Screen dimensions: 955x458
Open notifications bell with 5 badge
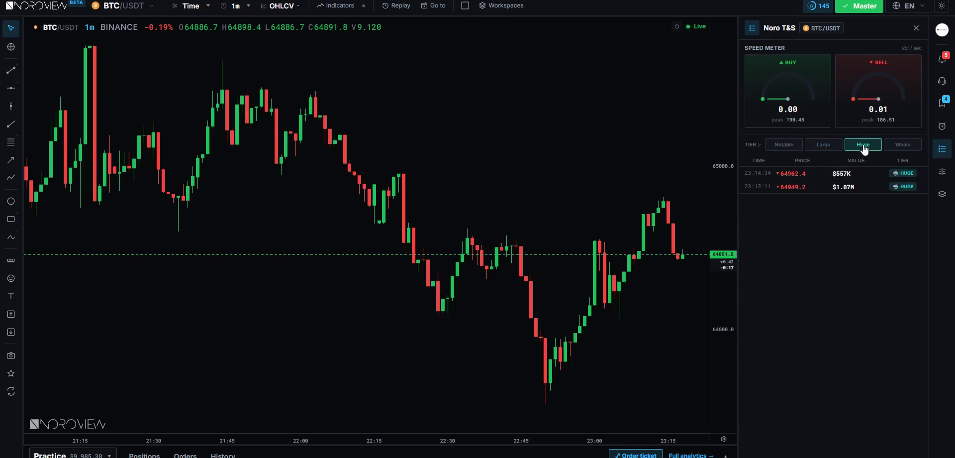(x=942, y=59)
